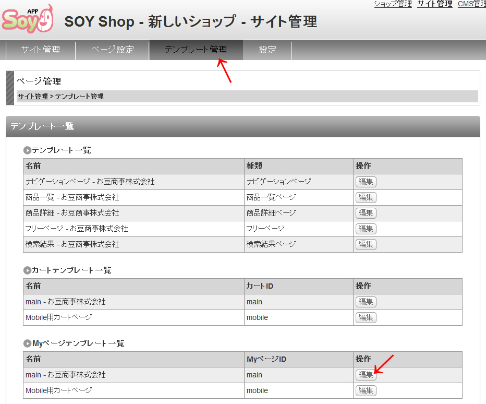
Task: Click the 商品一覧 - お豆商事株式会社 name cell
Action: [133, 197]
